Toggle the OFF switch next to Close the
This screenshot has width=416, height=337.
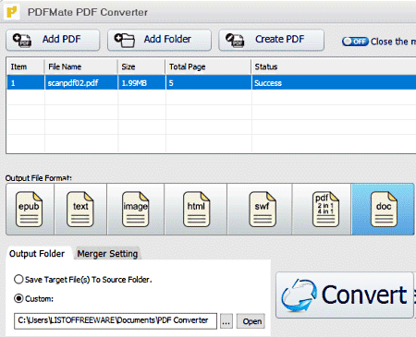[355, 42]
